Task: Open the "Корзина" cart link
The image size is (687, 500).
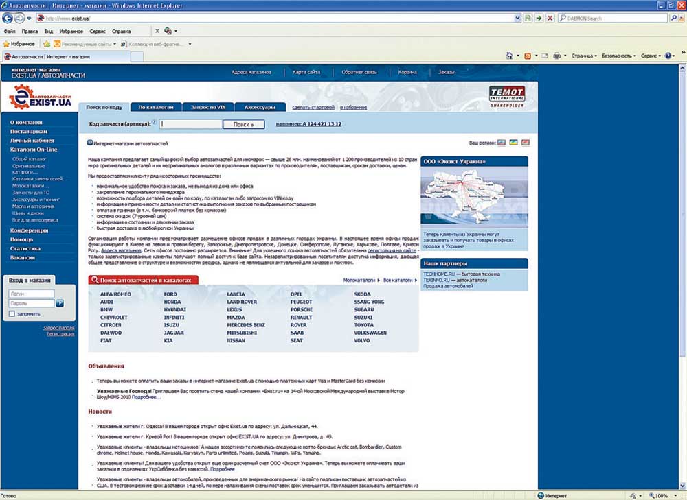Action: click(x=407, y=72)
